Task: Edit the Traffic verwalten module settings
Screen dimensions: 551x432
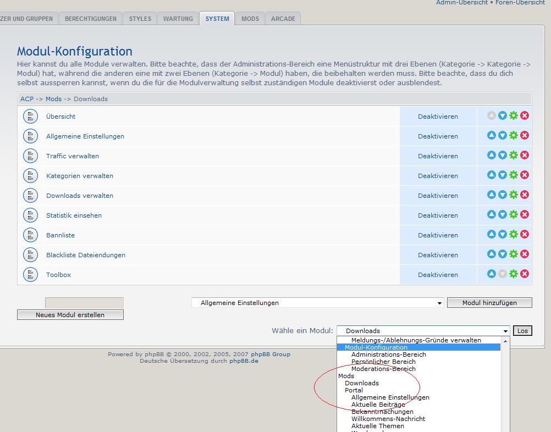Action: pos(514,156)
